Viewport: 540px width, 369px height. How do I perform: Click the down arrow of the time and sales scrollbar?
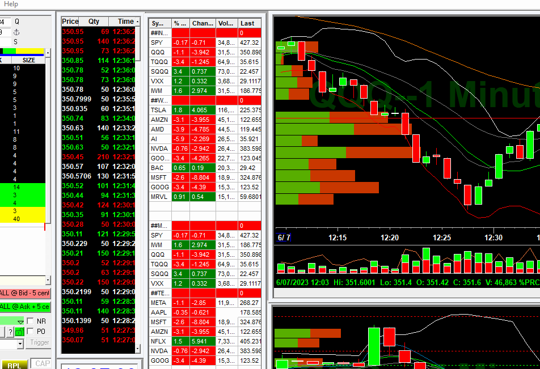[x=138, y=349]
